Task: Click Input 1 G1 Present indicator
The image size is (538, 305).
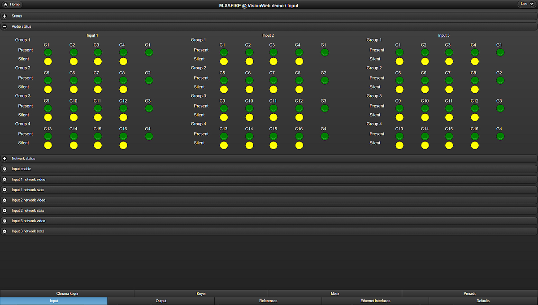Action: coord(149,52)
